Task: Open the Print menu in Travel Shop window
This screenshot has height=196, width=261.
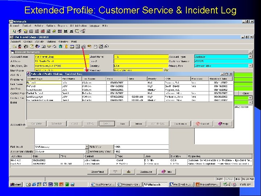Action: (74, 41)
